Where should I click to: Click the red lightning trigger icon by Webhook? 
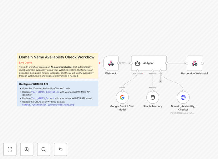click(x=99, y=63)
